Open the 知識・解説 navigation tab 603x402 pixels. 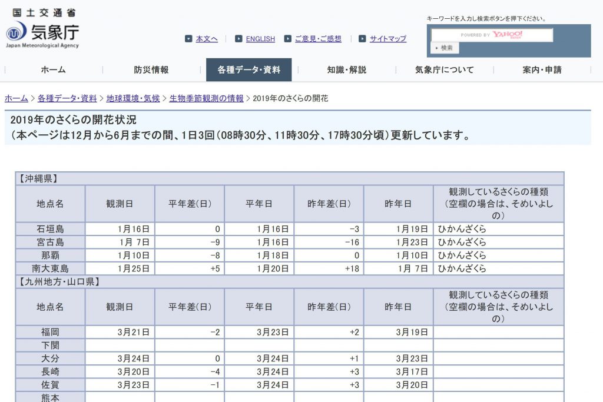[x=347, y=70]
